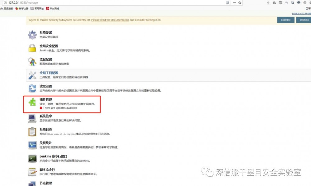Click the Dismiss button
The image size is (311, 186).
pyautogui.click(x=304, y=19)
